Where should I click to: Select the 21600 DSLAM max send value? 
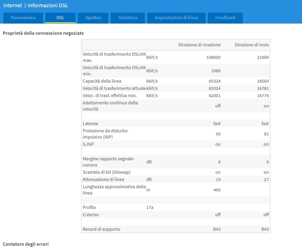[x=263, y=57]
